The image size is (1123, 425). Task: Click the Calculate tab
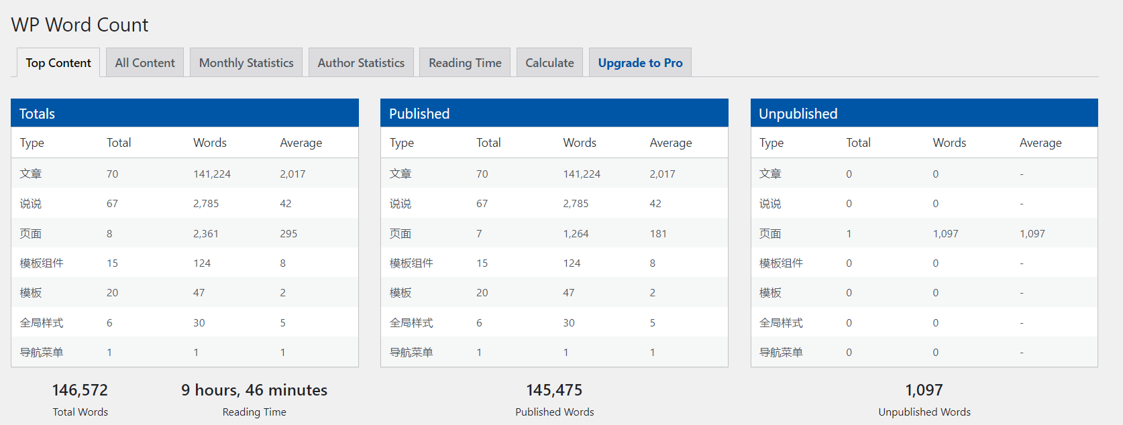coord(549,63)
